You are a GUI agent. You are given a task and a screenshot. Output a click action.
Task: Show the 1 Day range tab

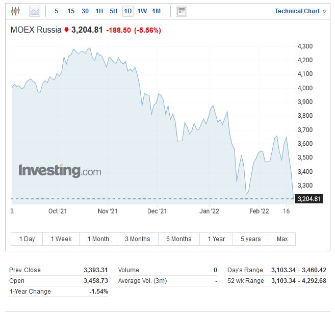coord(27,239)
